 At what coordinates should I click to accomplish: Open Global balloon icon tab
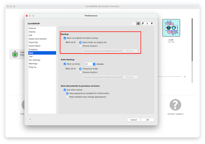(152, 23)
